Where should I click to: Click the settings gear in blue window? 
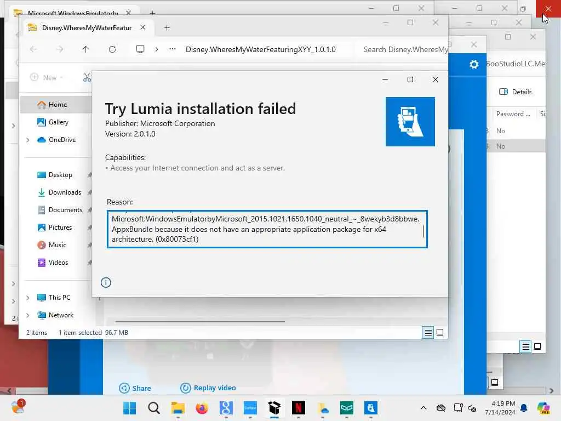click(x=474, y=64)
